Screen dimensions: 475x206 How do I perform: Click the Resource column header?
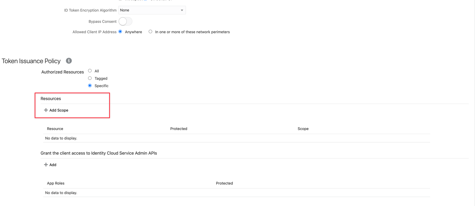(55, 129)
